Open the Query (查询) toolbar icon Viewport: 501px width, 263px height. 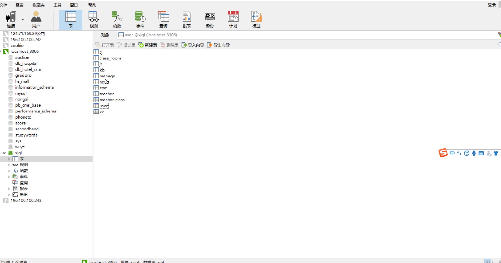pos(163,20)
